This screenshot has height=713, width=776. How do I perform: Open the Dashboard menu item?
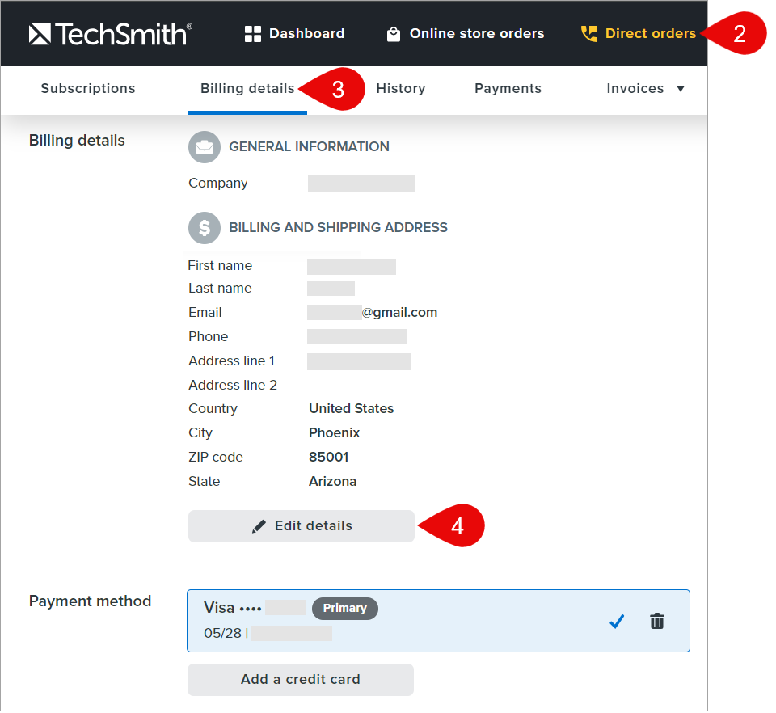click(294, 34)
